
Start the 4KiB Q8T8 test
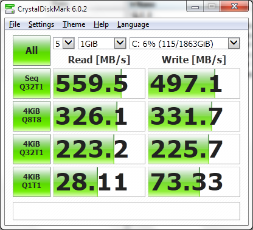point(32,116)
